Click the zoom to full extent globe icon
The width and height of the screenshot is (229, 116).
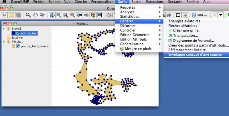pyautogui.click(x=52, y=15)
